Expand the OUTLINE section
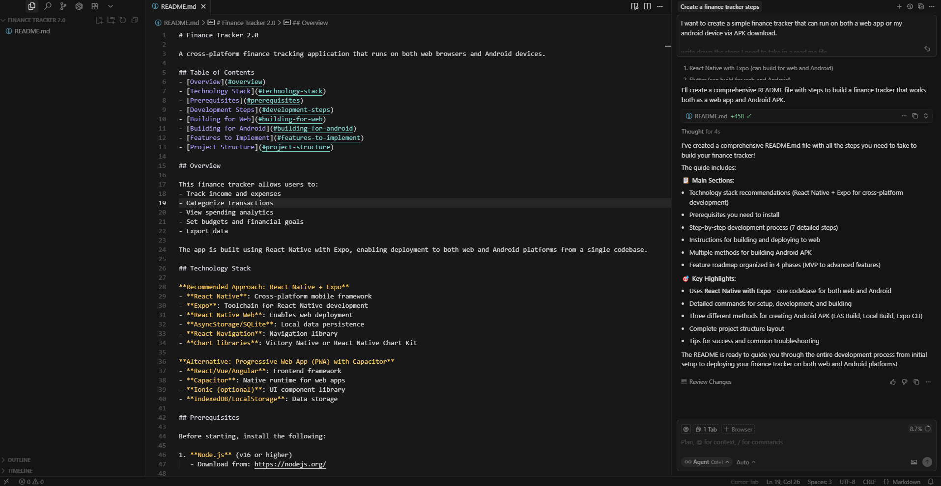941x486 pixels. [19, 460]
